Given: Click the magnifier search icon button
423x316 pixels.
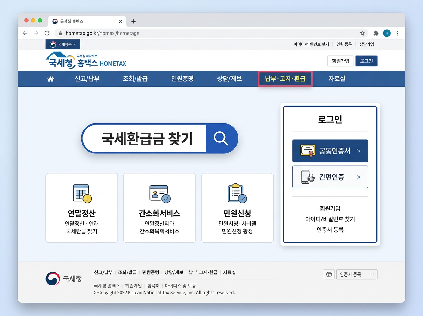Looking at the screenshot, I should [221, 139].
